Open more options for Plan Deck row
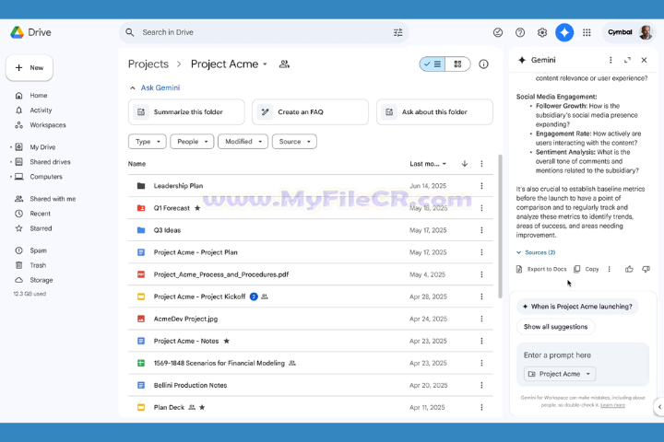 click(x=481, y=407)
